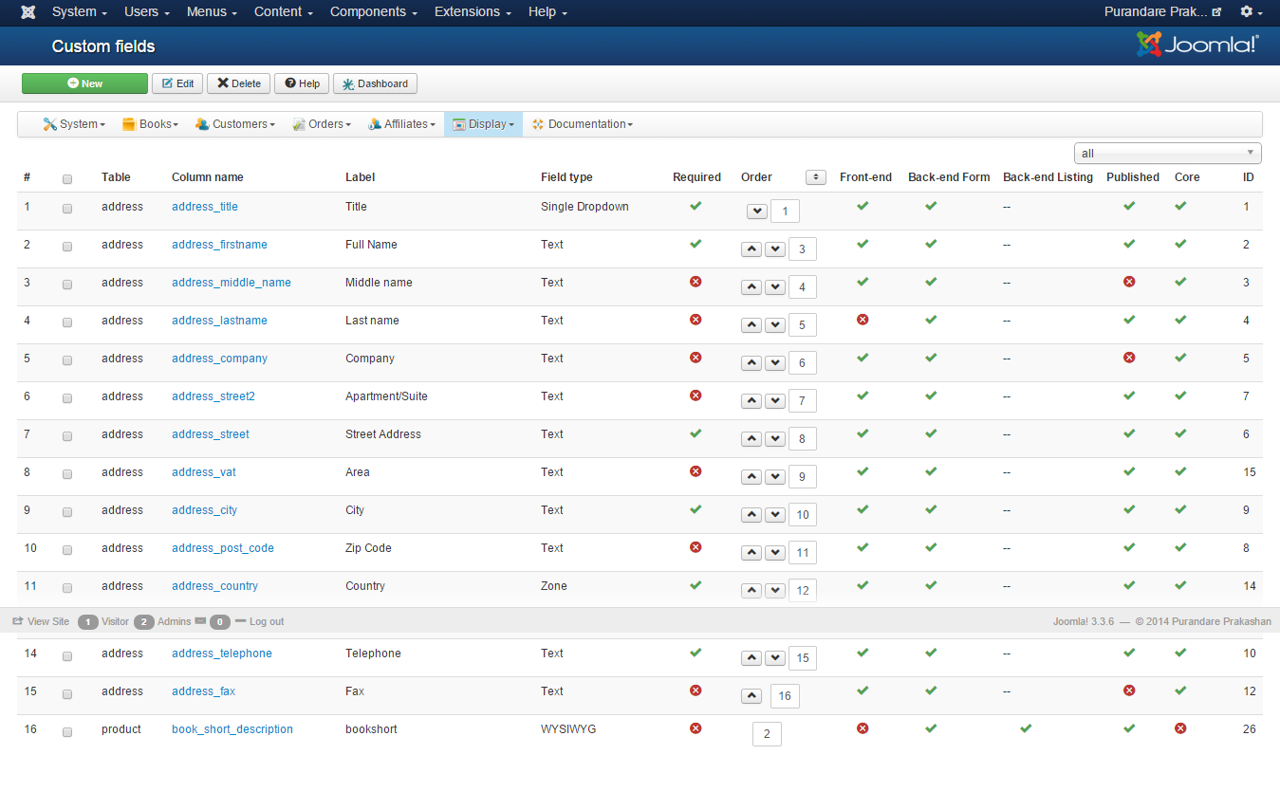
Task: Open the 'all' table filter dropdown
Action: pyautogui.click(x=1167, y=154)
